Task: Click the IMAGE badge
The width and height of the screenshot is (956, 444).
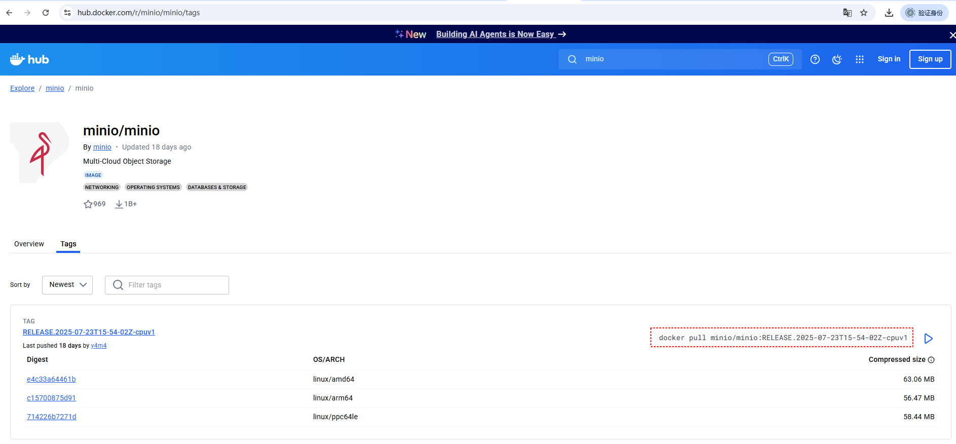Action: (93, 175)
